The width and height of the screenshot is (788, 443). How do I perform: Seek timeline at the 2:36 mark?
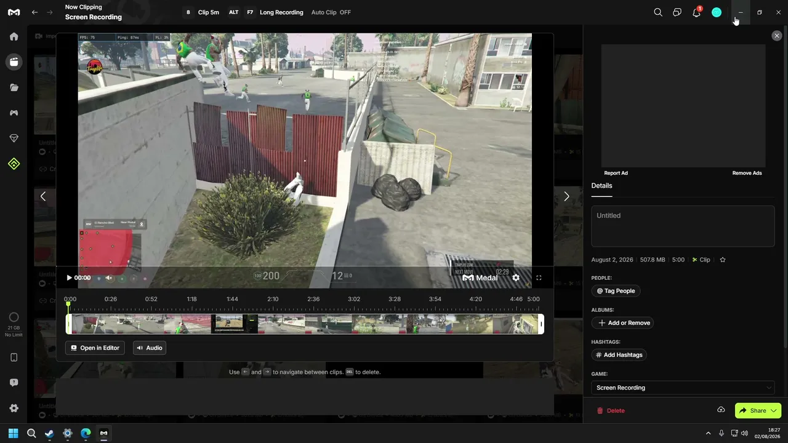click(x=313, y=299)
